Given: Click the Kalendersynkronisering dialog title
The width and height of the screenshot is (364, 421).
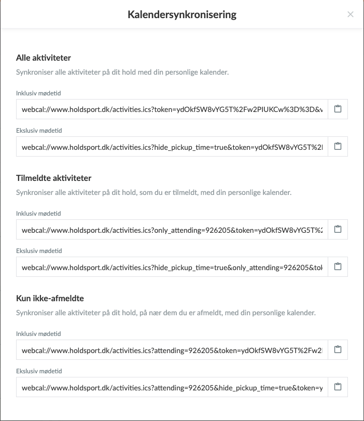Looking at the screenshot, I should pos(182,15).
